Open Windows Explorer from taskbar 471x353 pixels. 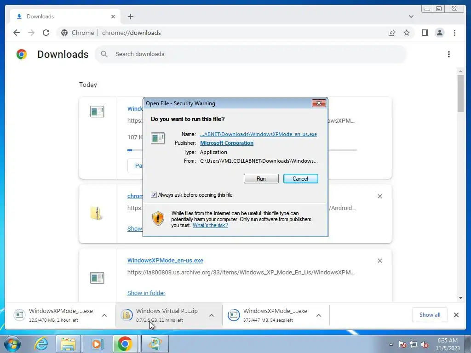(x=68, y=344)
